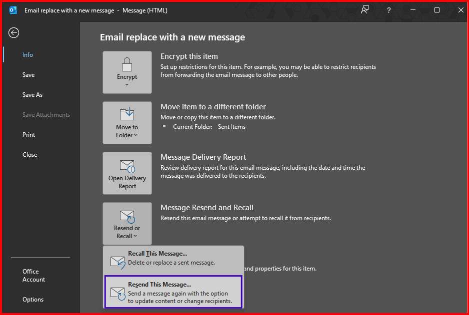Click the Save Attachments sidebar entry
Image resolution: width=469 pixels, height=315 pixels.
(x=46, y=115)
